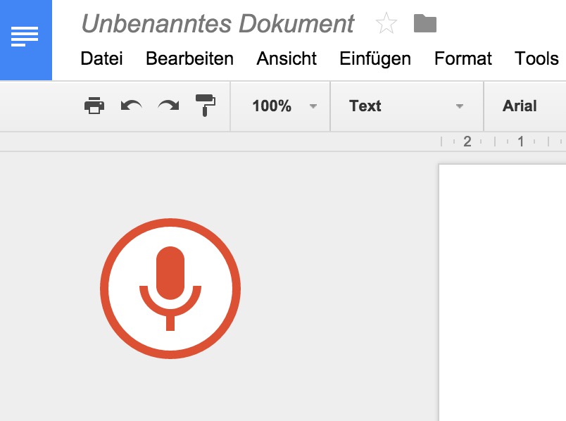
Task: Click the print icon
Action: click(x=94, y=106)
